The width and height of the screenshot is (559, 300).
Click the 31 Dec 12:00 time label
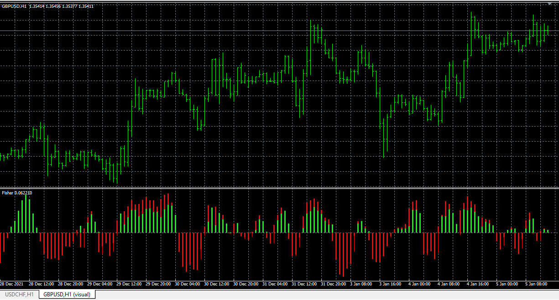point(304,284)
